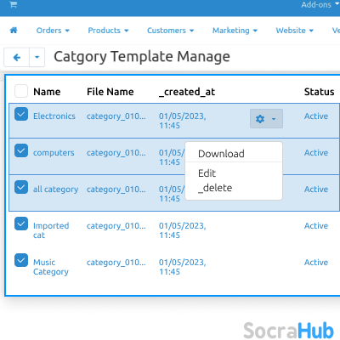
Task: Click the shopping cart icon
Action: [14, 4]
